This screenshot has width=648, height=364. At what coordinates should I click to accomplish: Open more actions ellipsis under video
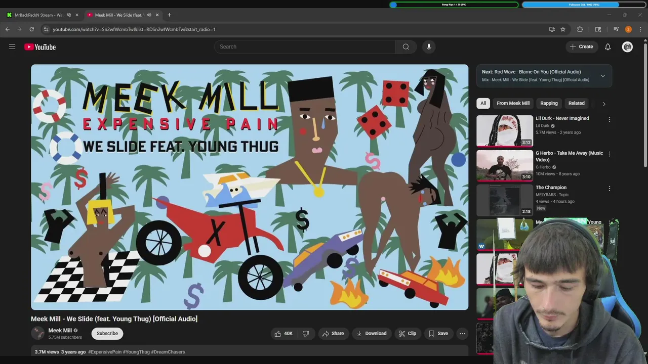click(x=462, y=333)
